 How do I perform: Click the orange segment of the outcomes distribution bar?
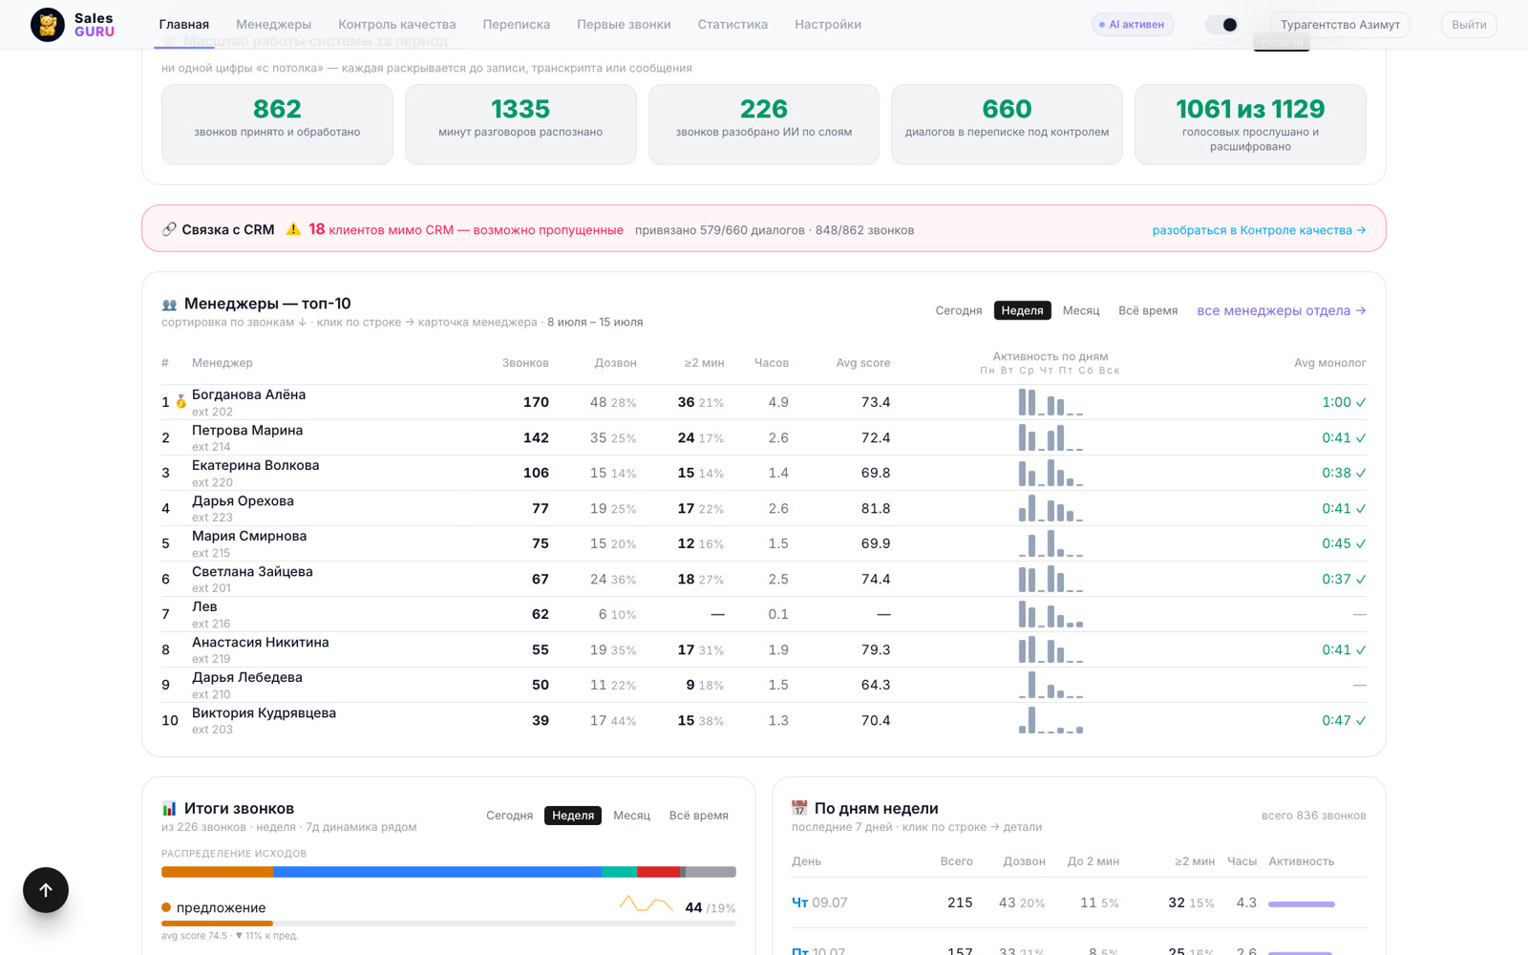click(217, 872)
